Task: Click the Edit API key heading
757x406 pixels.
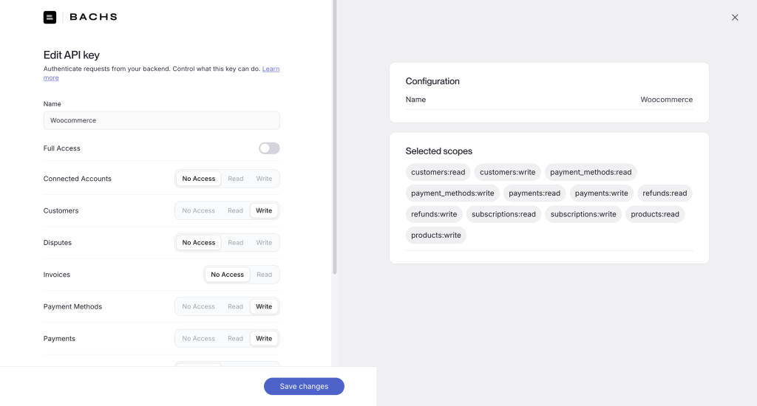Action: (x=72, y=55)
